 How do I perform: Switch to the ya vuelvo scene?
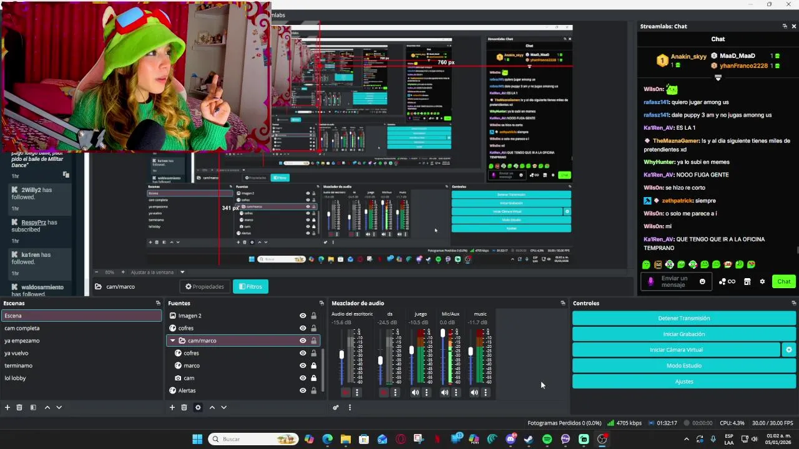point(81,353)
